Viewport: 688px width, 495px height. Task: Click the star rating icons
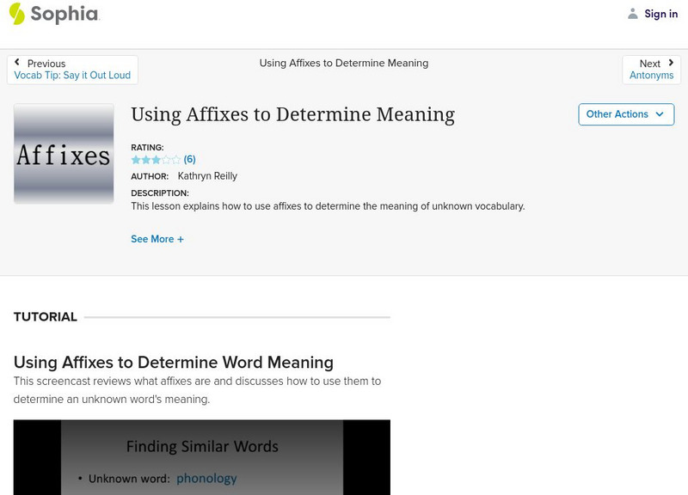tap(156, 160)
